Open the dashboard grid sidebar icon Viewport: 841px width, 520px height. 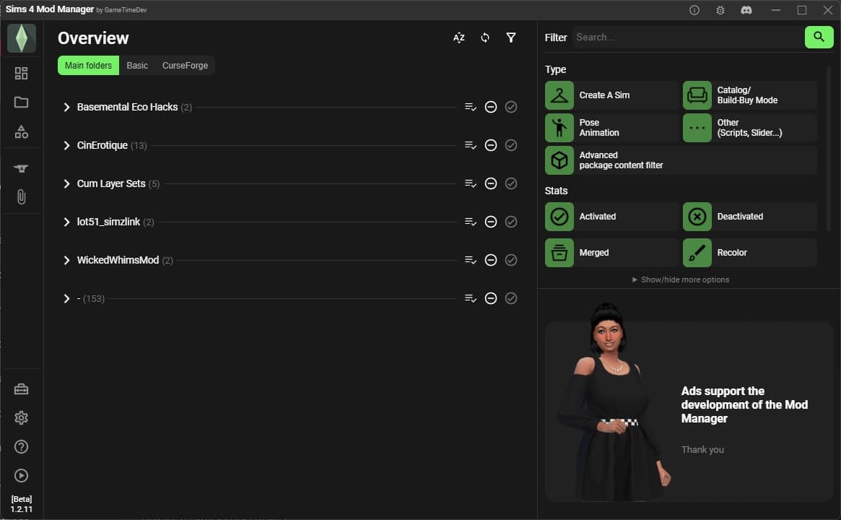pyautogui.click(x=21, y=73)
